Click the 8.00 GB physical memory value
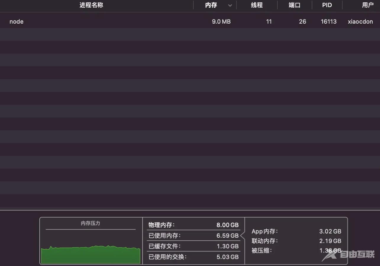The width and height of the screenshot is (380, 266). pos(227,225)
